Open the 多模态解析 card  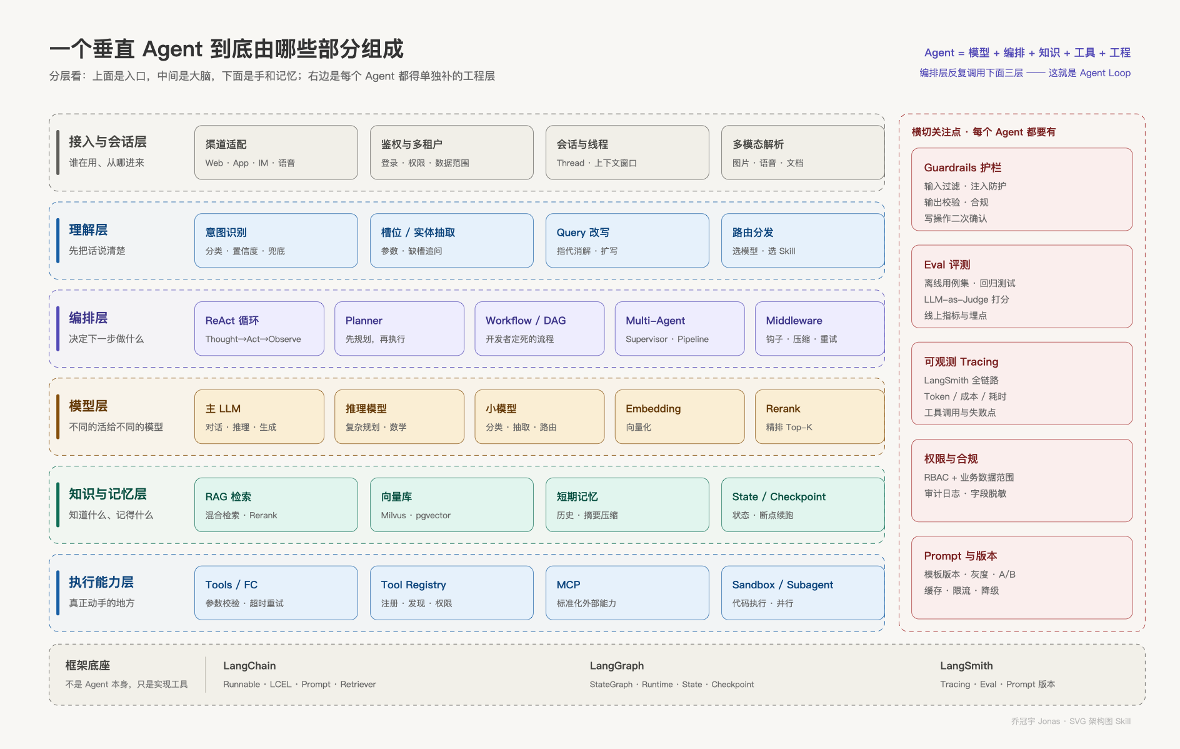click(x=803, y=153)
